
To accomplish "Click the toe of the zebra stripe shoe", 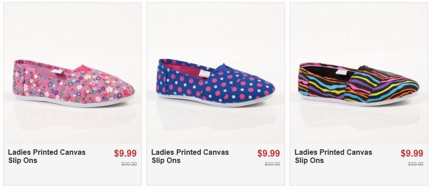I will [x=406, y=92].
